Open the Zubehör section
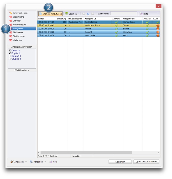The width and height of the screenshot is (172, 179). (17, 21)
